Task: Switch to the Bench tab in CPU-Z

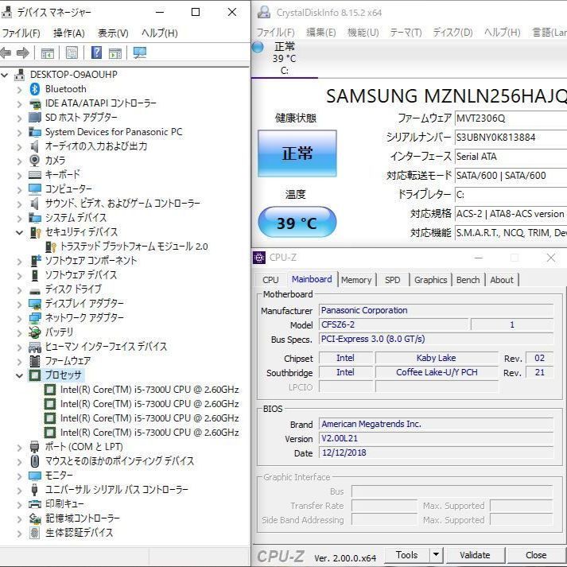Action: click(468, 280)
